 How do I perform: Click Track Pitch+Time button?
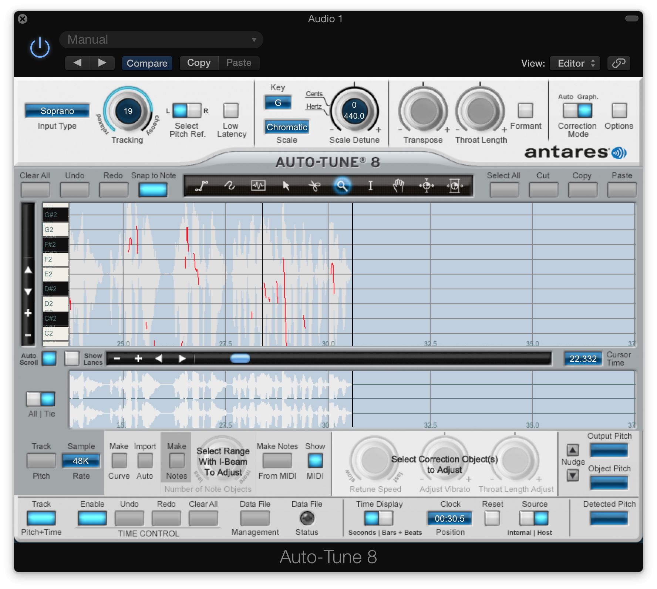[41, 518]
